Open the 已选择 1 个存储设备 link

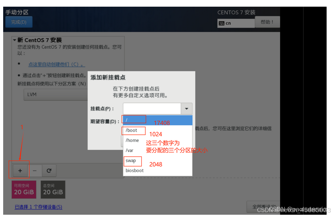coord(38,207)
